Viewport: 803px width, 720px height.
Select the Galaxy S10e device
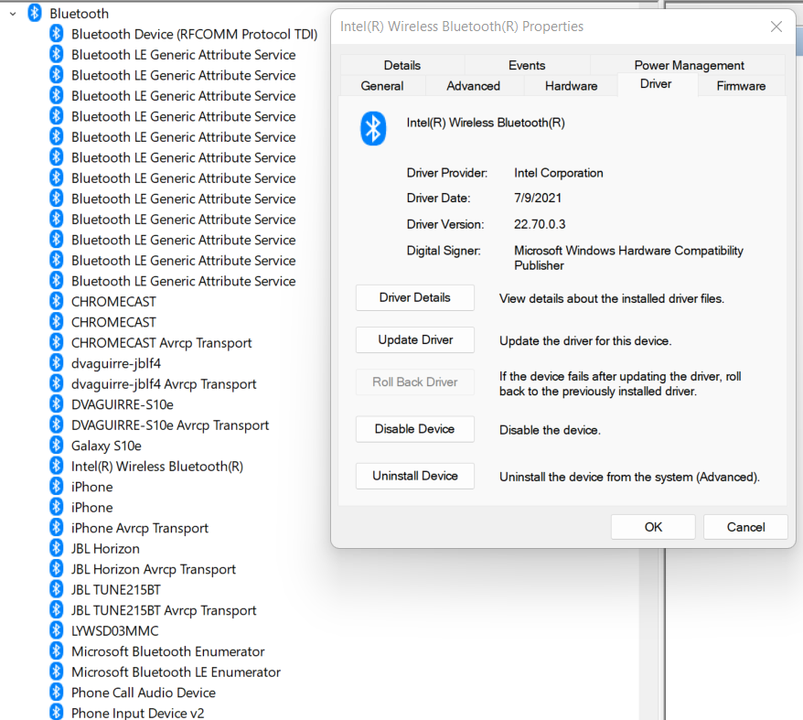click(x=106, y=446)
